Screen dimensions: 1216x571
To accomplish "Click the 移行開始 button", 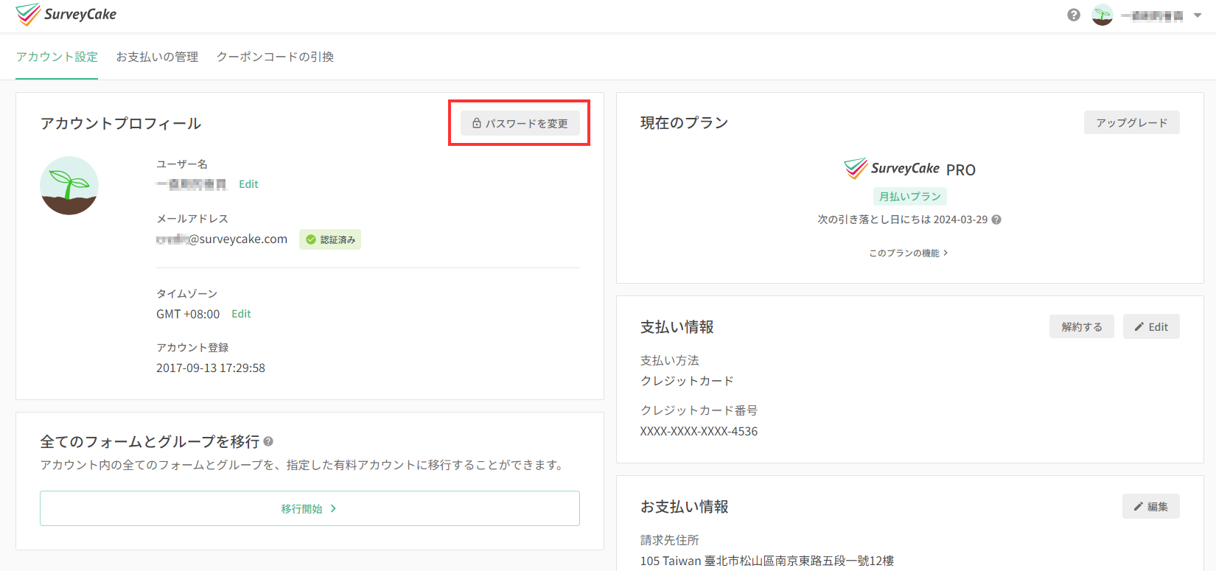I will (310, 508).
